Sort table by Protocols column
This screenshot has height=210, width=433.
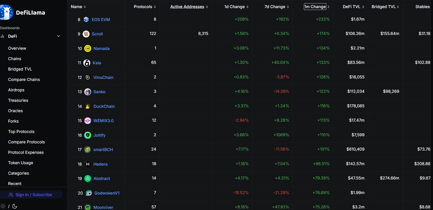point(145,6)
